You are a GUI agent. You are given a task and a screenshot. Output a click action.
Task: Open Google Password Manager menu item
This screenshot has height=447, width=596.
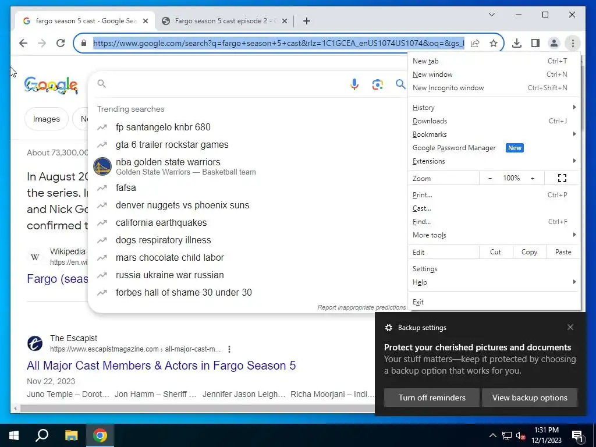494,147
